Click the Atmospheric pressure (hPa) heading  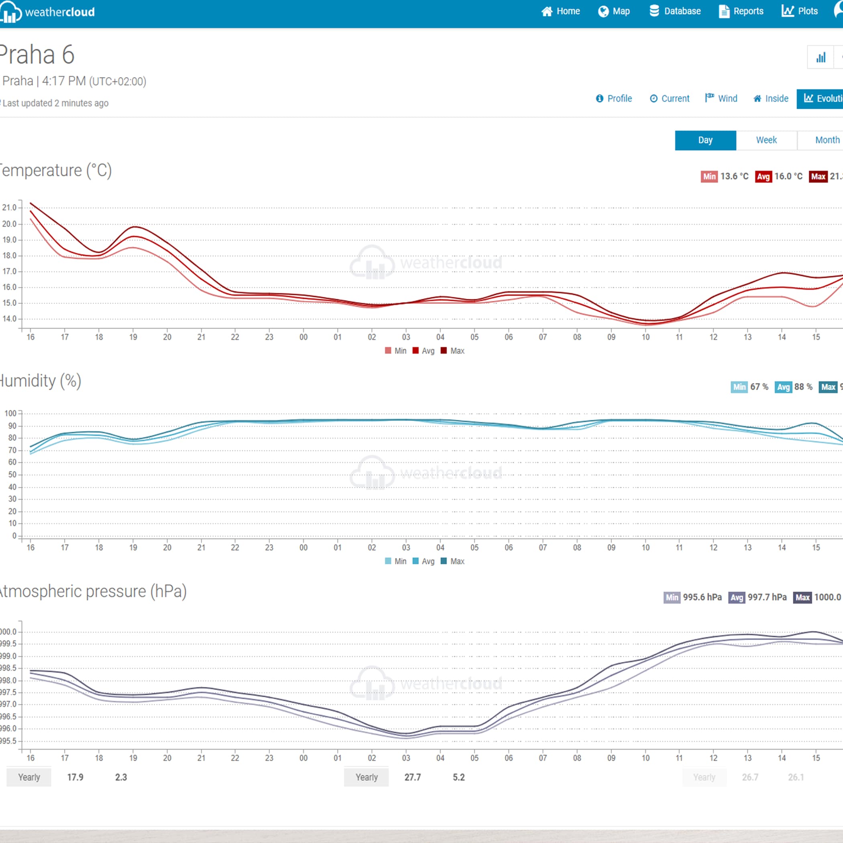tap(94, 591)
